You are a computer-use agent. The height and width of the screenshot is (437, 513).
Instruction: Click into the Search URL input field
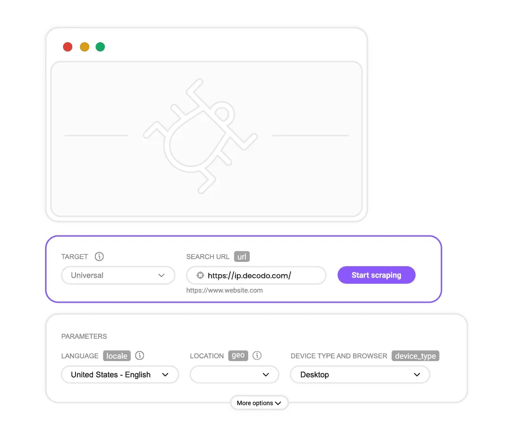pos(256,275)
